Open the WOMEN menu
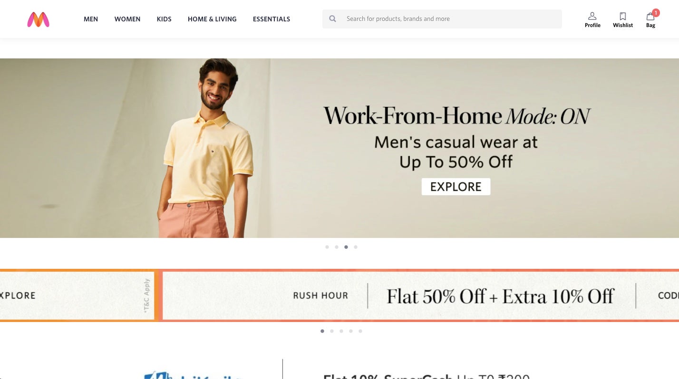Image resolution: width=679 pixels, height=379 pixels. click(x=127, y=19)
